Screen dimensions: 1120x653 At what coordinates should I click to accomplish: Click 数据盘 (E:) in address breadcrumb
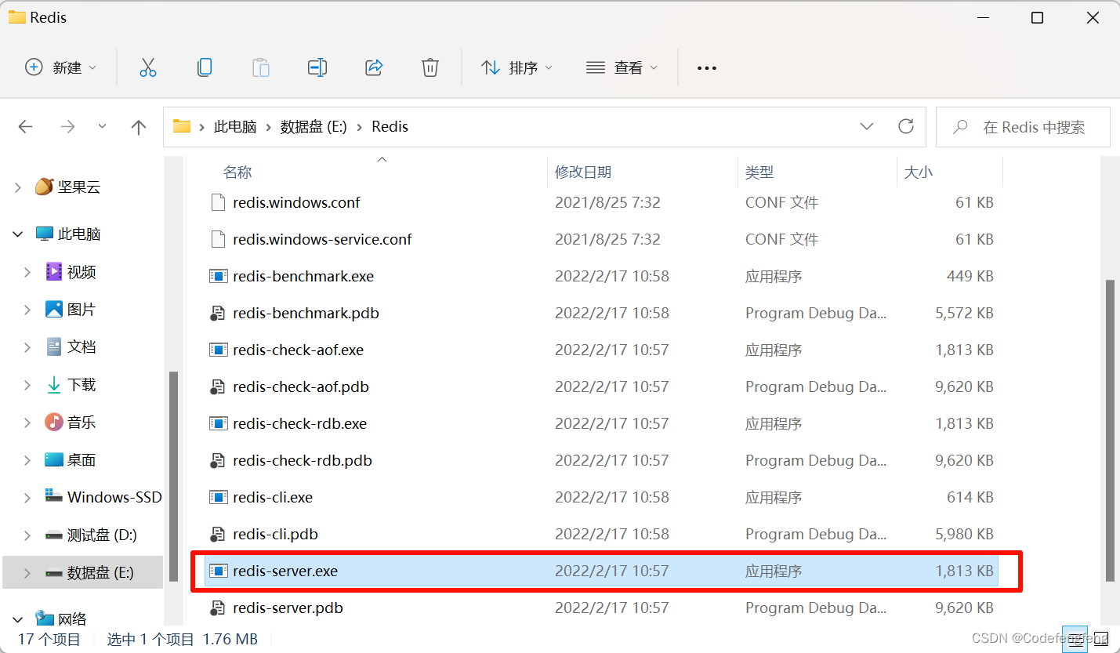coord(314,126)
